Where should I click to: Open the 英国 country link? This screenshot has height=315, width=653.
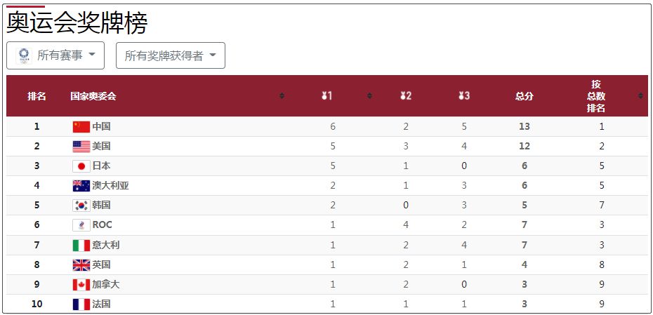click(101, 264)
